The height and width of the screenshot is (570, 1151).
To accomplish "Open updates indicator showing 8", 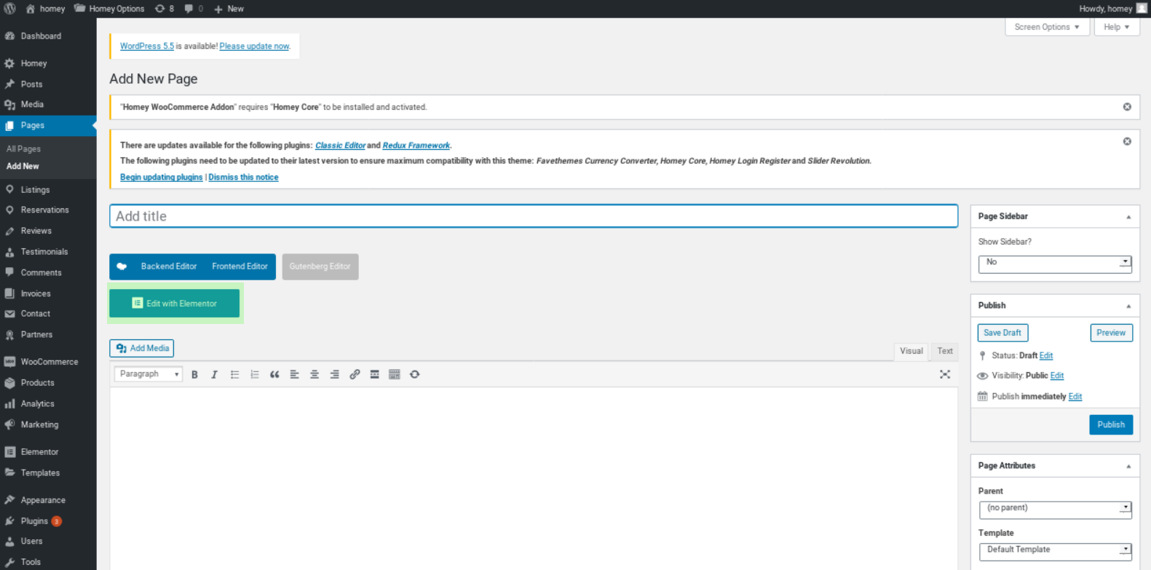I will (165, 9).
